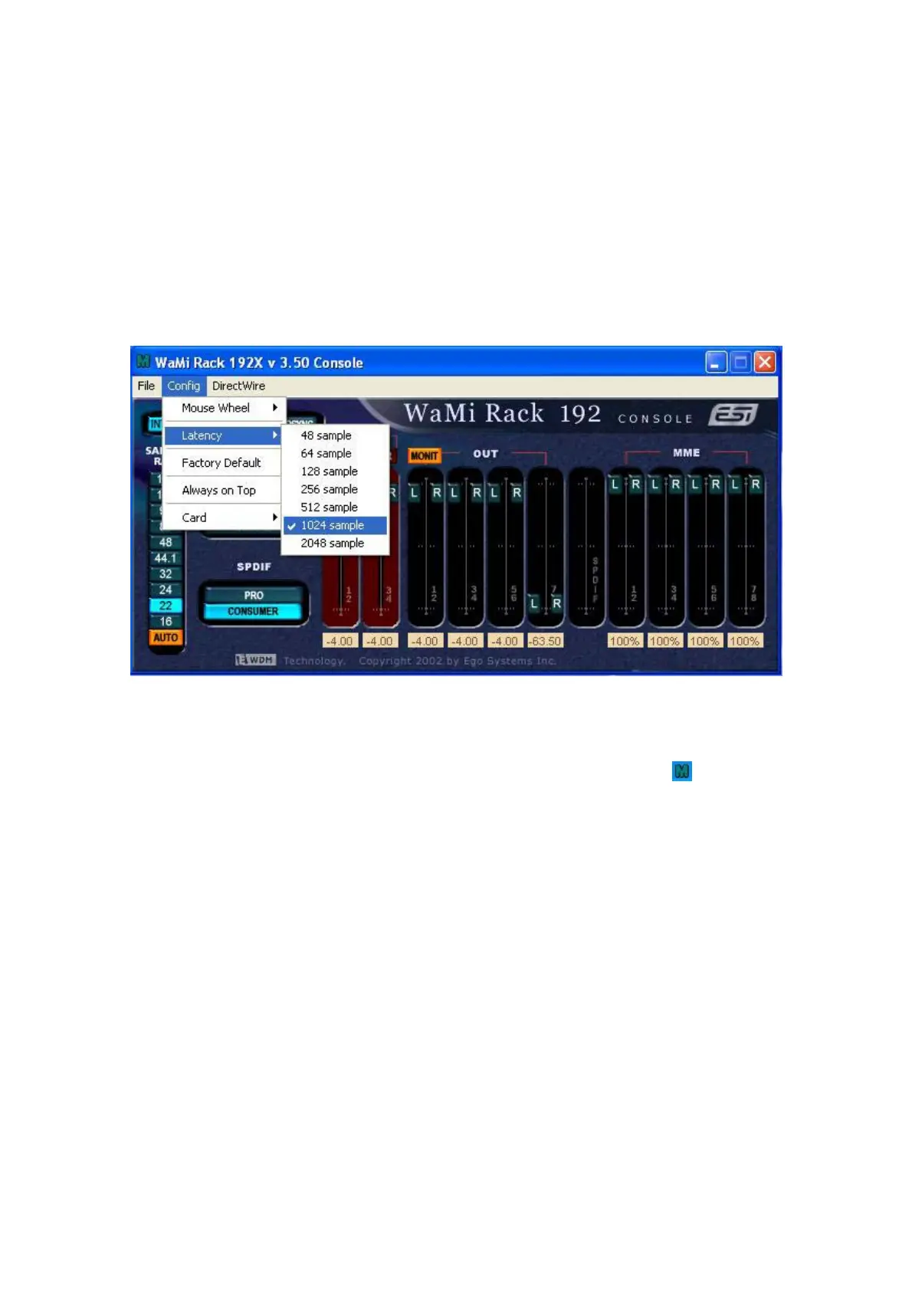Click the L fader handle on OUT 7/8
The height and width of the screenshot is (1291, 912).
point(534,603)
